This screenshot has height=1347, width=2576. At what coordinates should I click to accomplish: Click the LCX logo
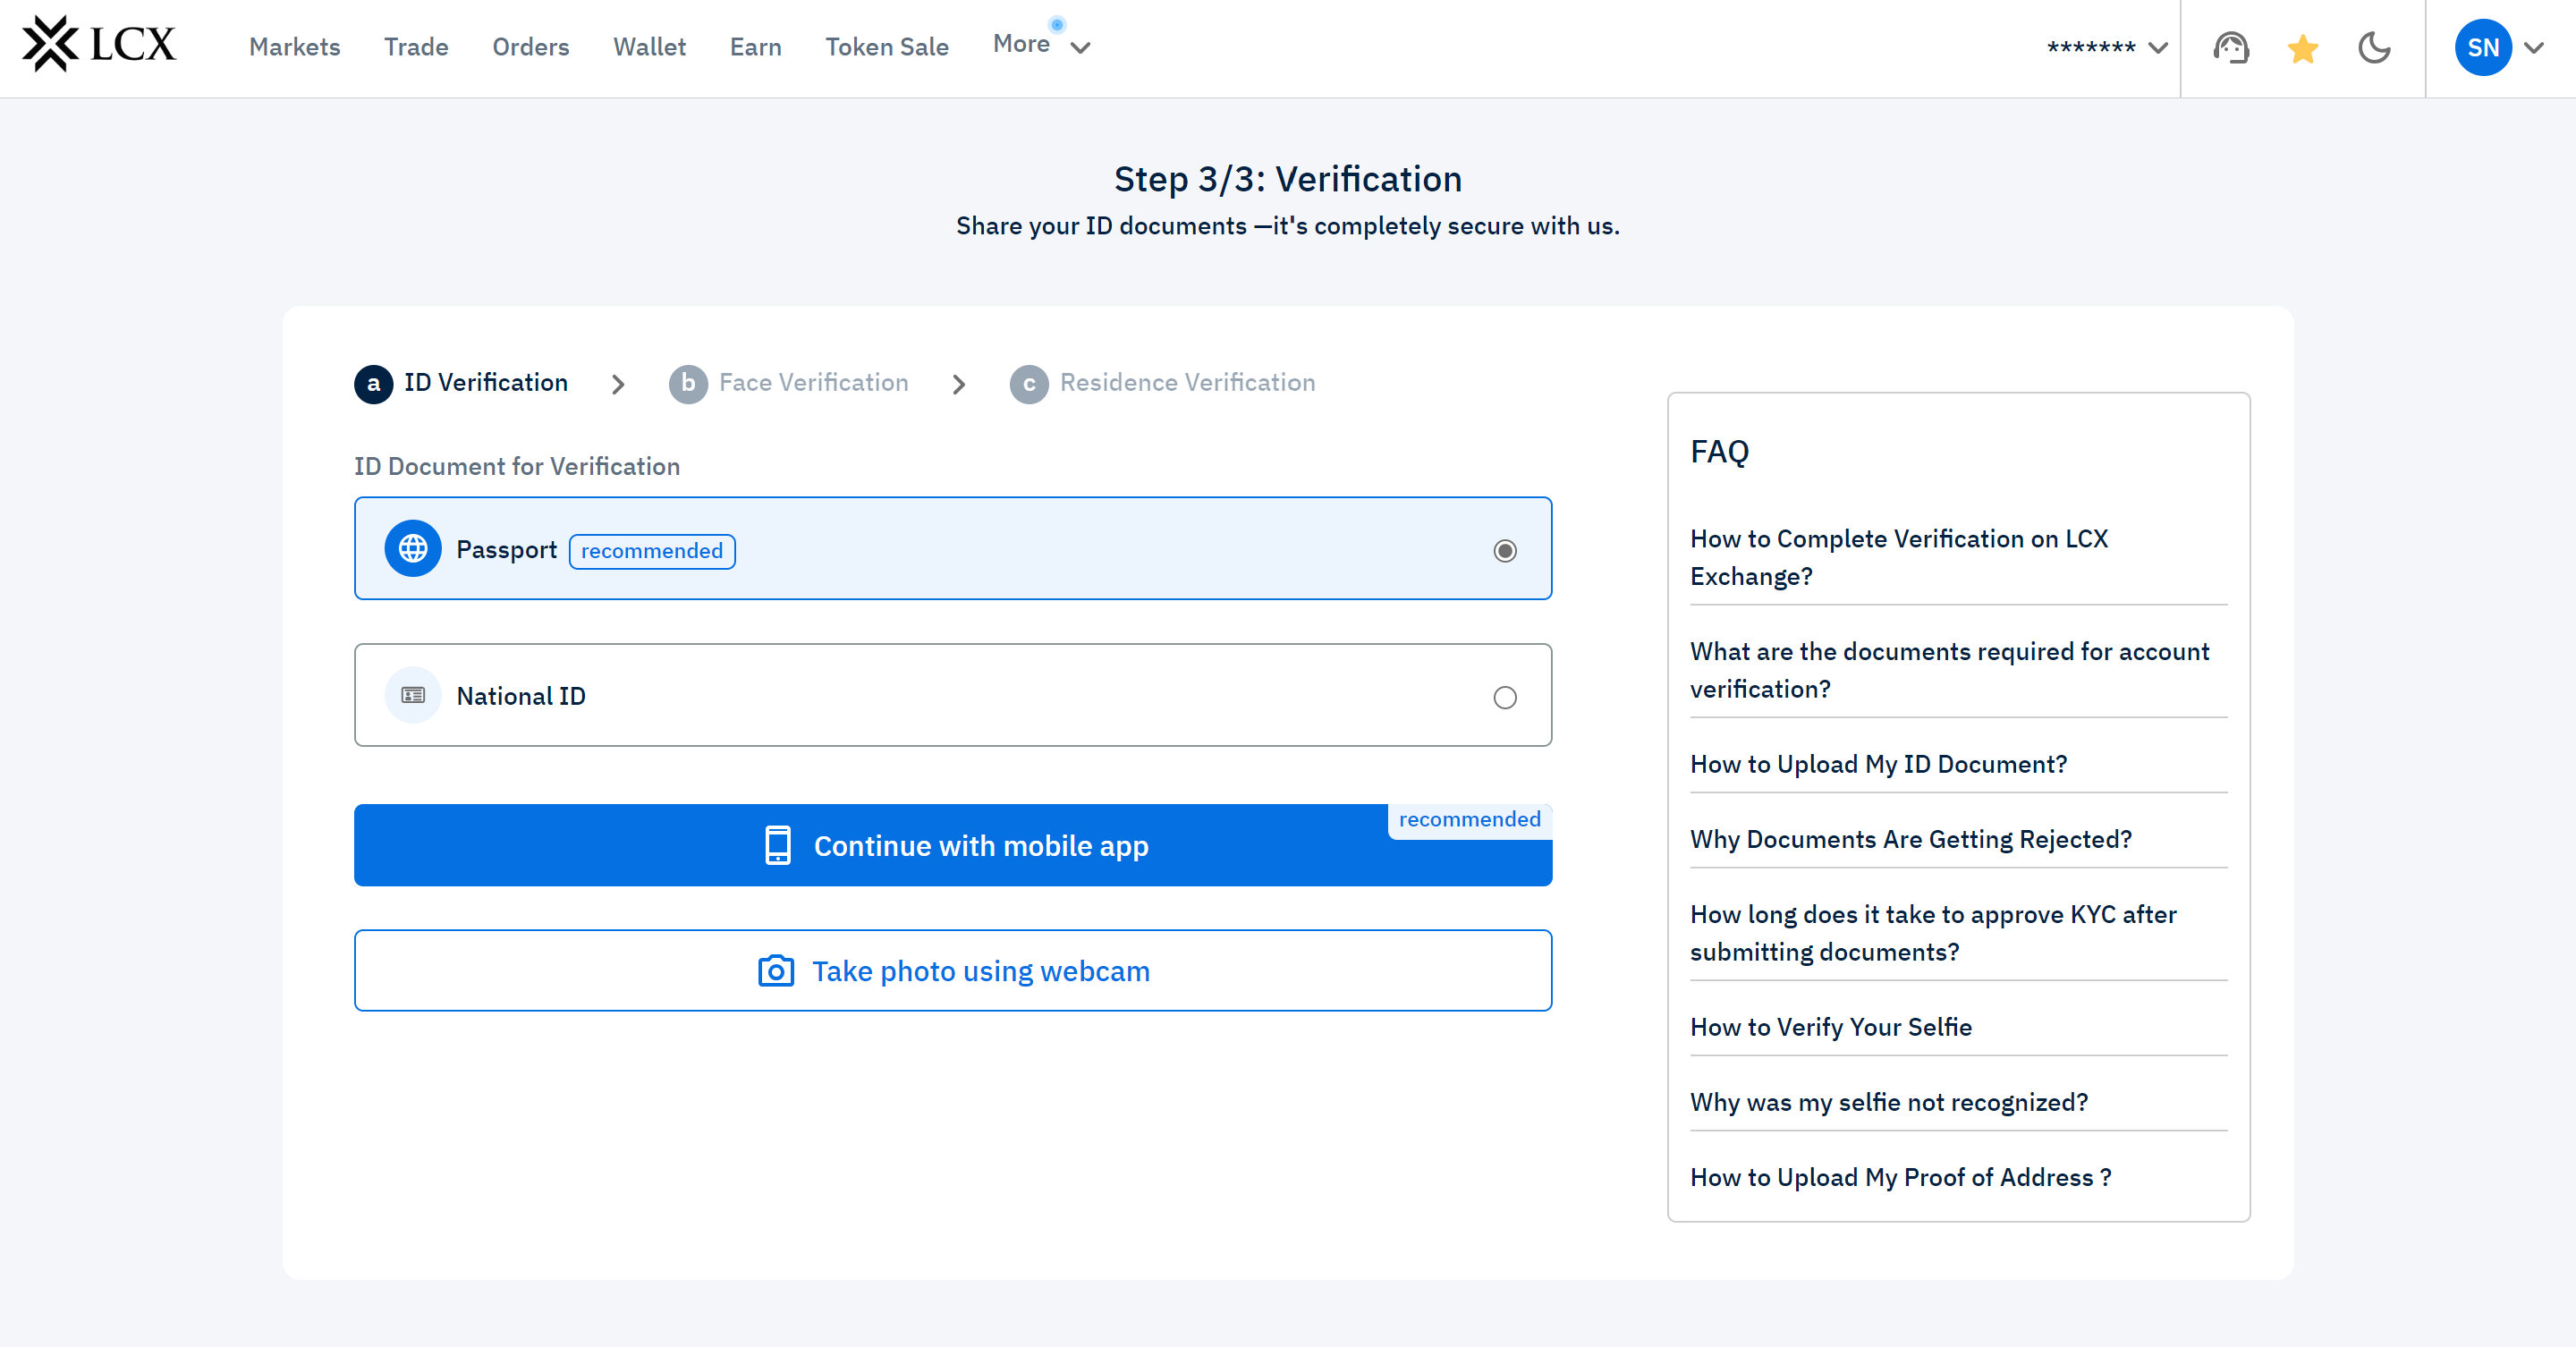[x=99, y=45]
